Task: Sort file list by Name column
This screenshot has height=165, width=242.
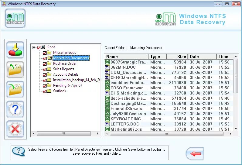Action: 126,57
